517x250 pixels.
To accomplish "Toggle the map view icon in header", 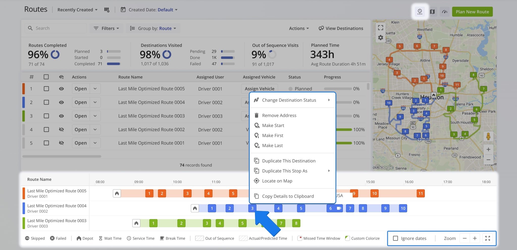I will tap(432, 12).
